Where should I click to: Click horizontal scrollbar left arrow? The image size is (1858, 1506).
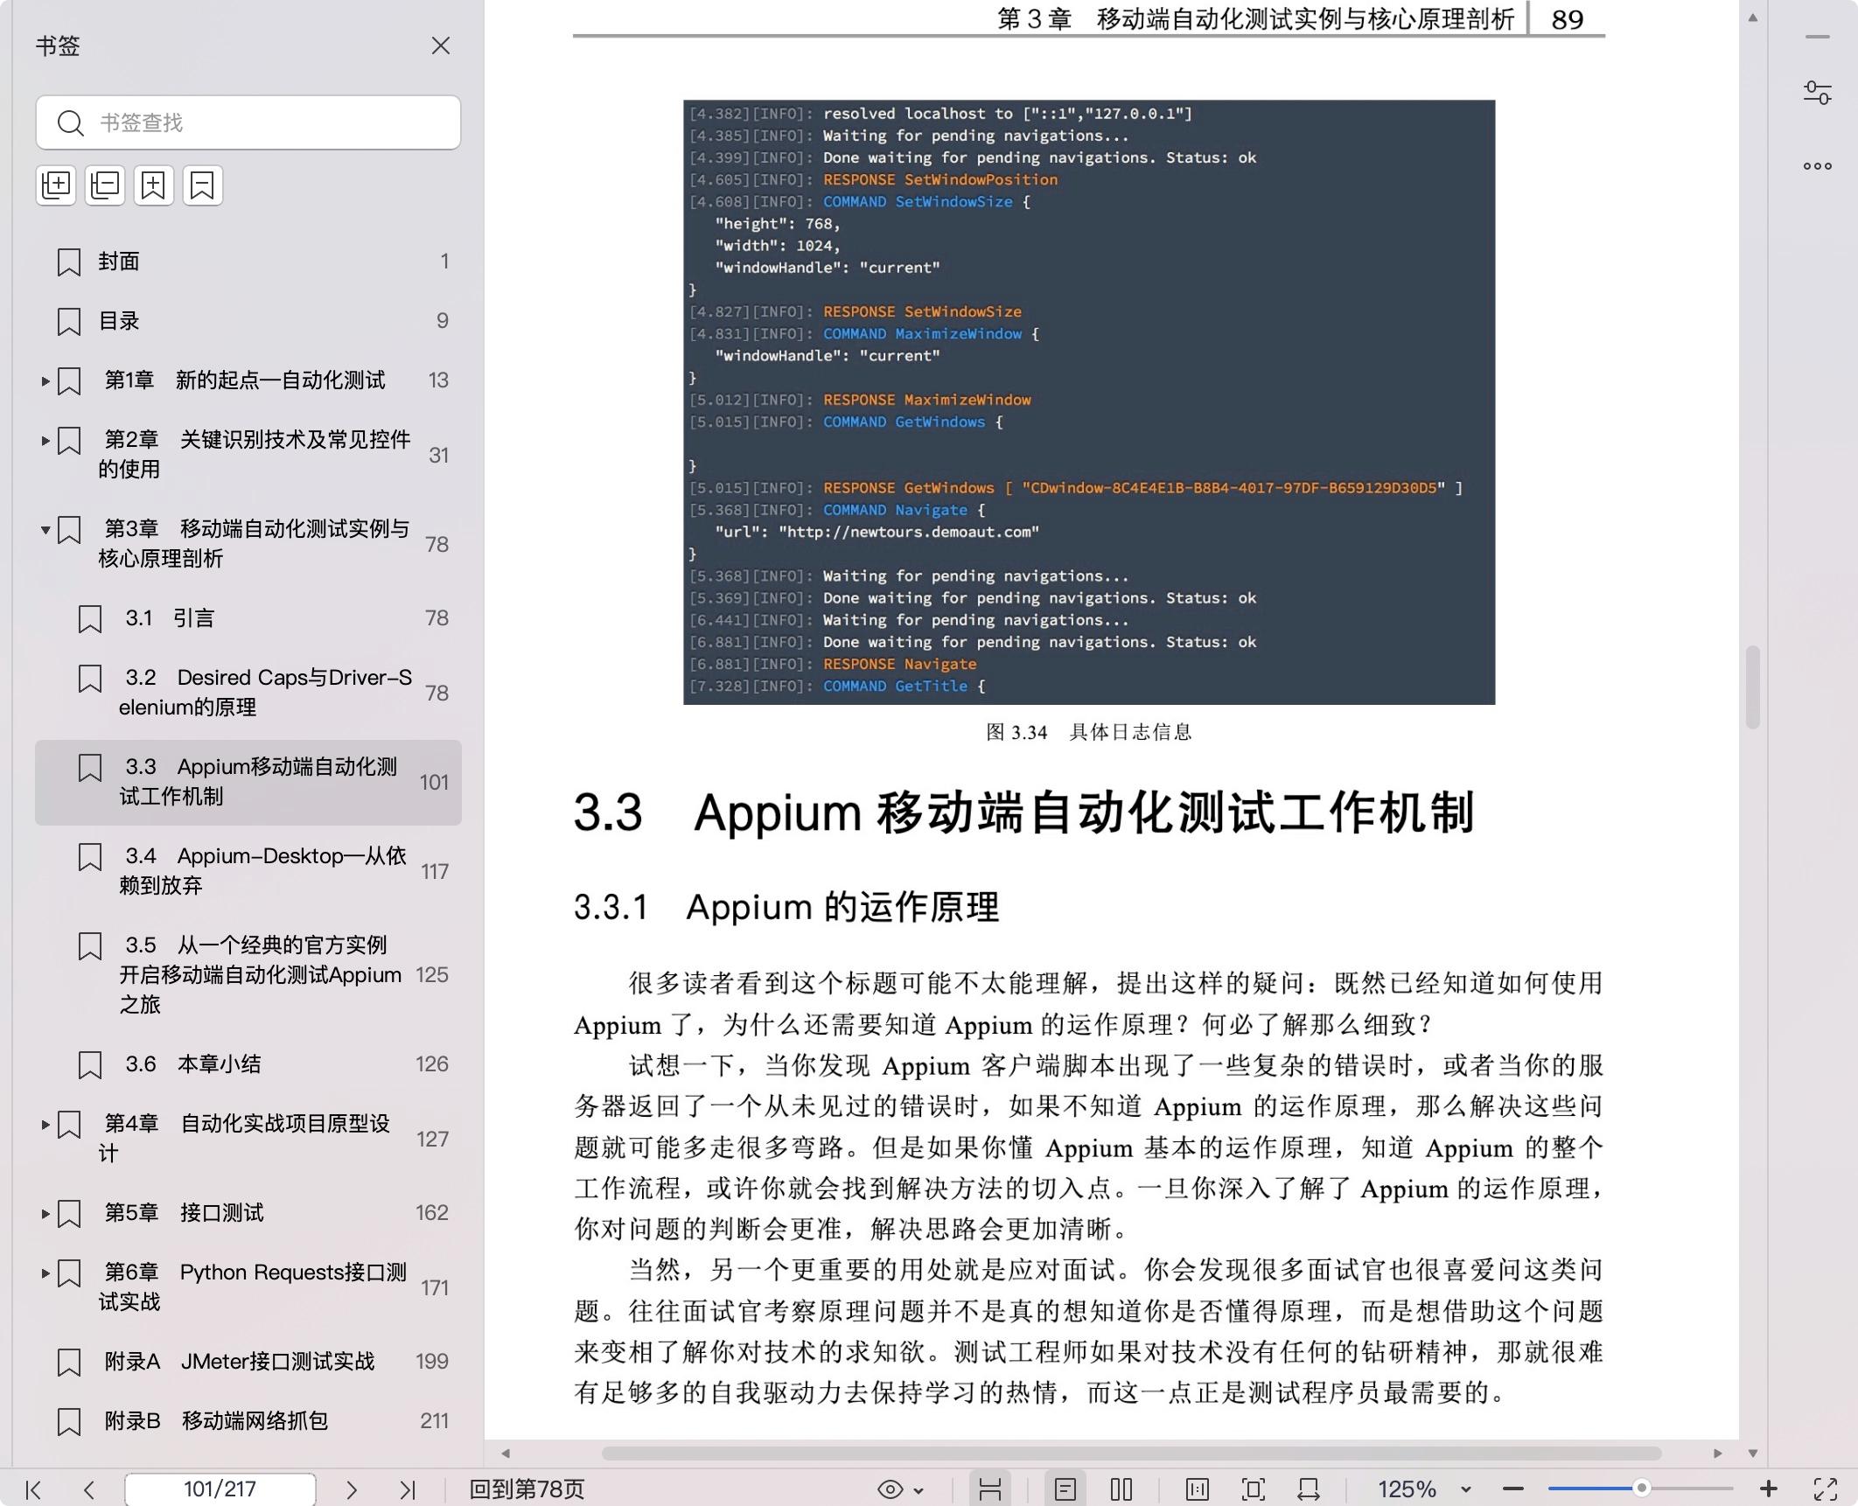506,1454
